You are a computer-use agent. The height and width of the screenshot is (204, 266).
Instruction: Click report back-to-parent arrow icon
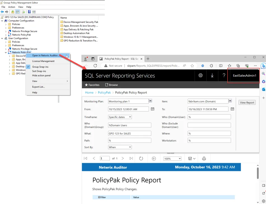(x=154, y=158)
